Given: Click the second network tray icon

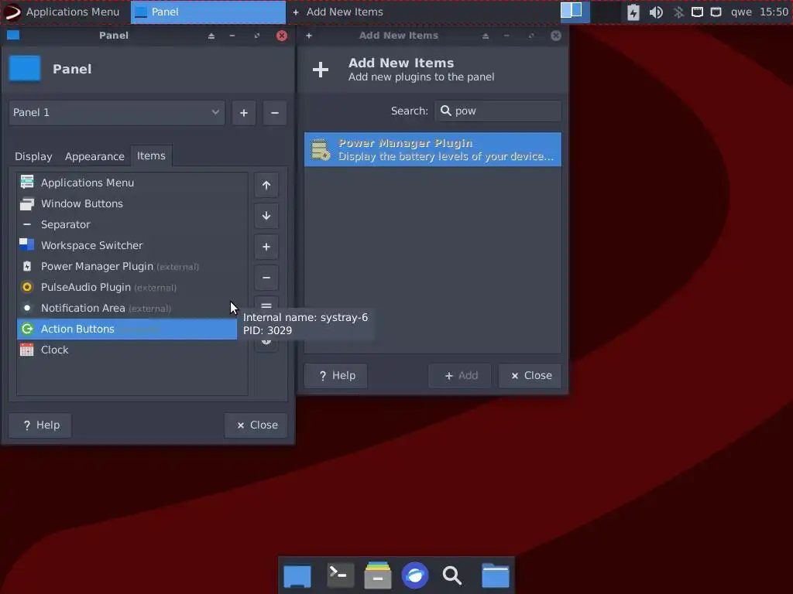Looking at the screenshot, I should pyautogui.click(x=716, y=12).
